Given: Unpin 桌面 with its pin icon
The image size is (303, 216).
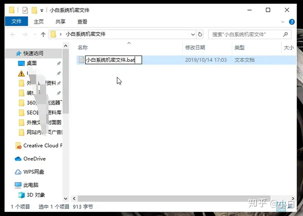Looking at the screenshot, I should (x=59, y=63).
